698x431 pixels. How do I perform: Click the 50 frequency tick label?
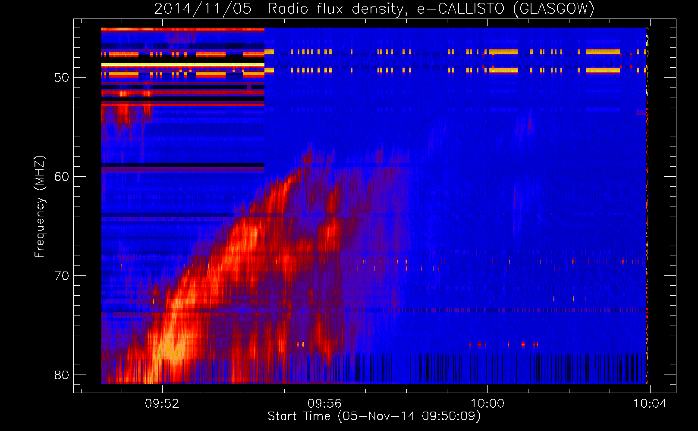pos(62,78)
